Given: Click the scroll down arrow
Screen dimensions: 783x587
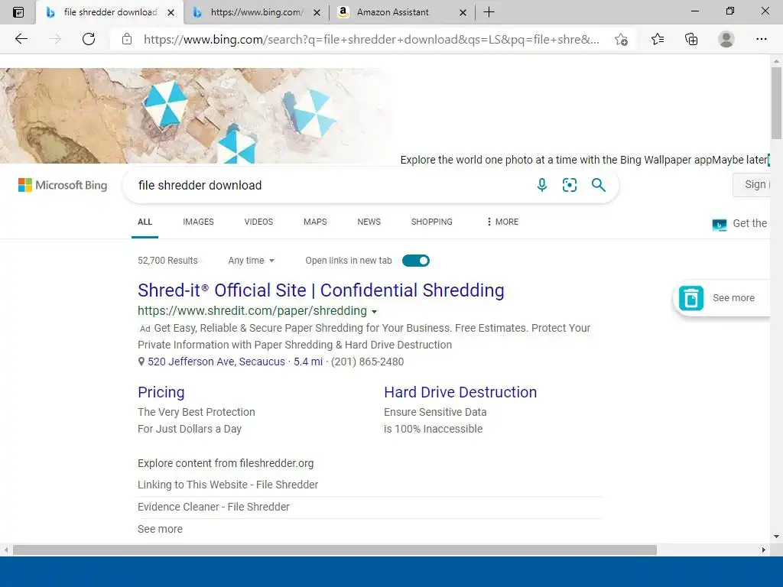Looking at the screenshot, I should coord(776,537).
